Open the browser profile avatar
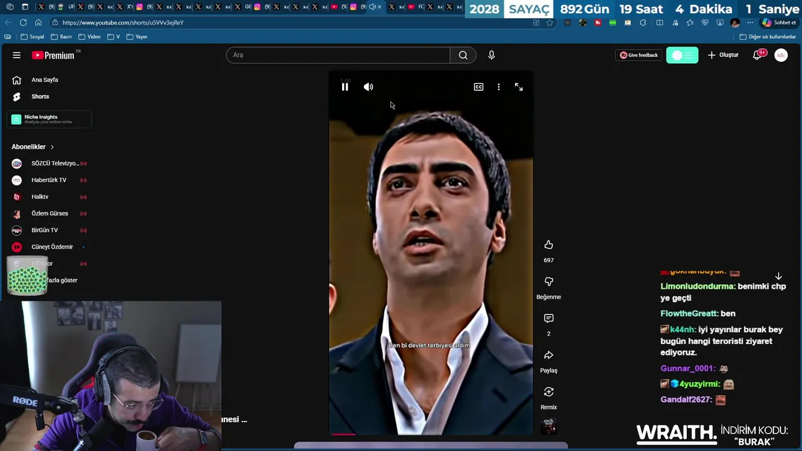 735,23
